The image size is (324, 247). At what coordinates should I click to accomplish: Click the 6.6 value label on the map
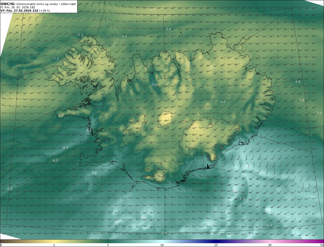click(89, 131)
